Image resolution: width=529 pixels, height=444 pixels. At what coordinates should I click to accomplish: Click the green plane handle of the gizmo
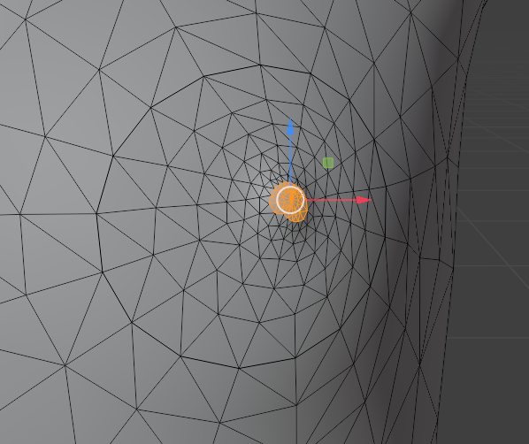(328, 163)
